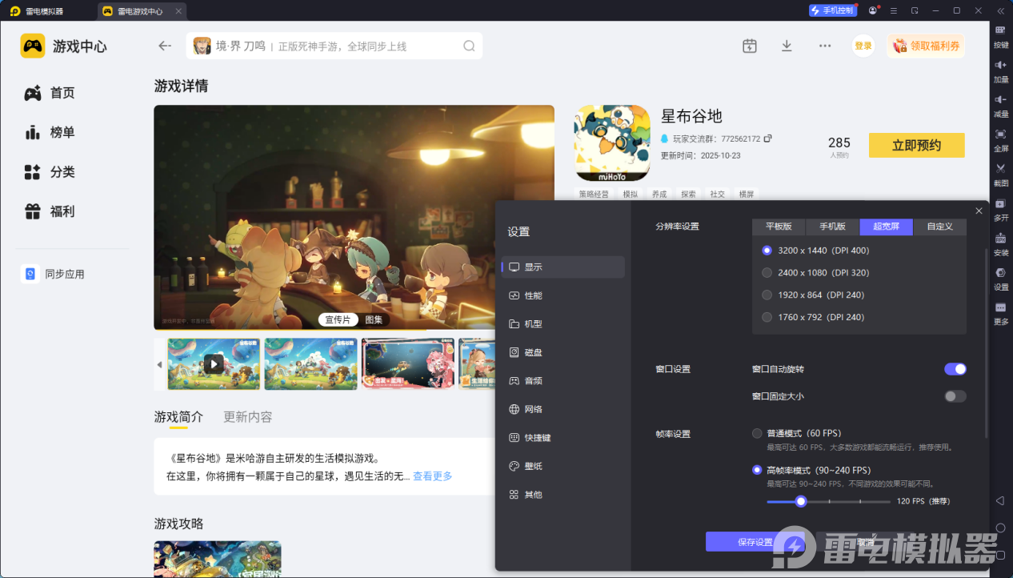Click the frame rate slider handle
This screenshot has width=1013, height=578.
point(801,501)
